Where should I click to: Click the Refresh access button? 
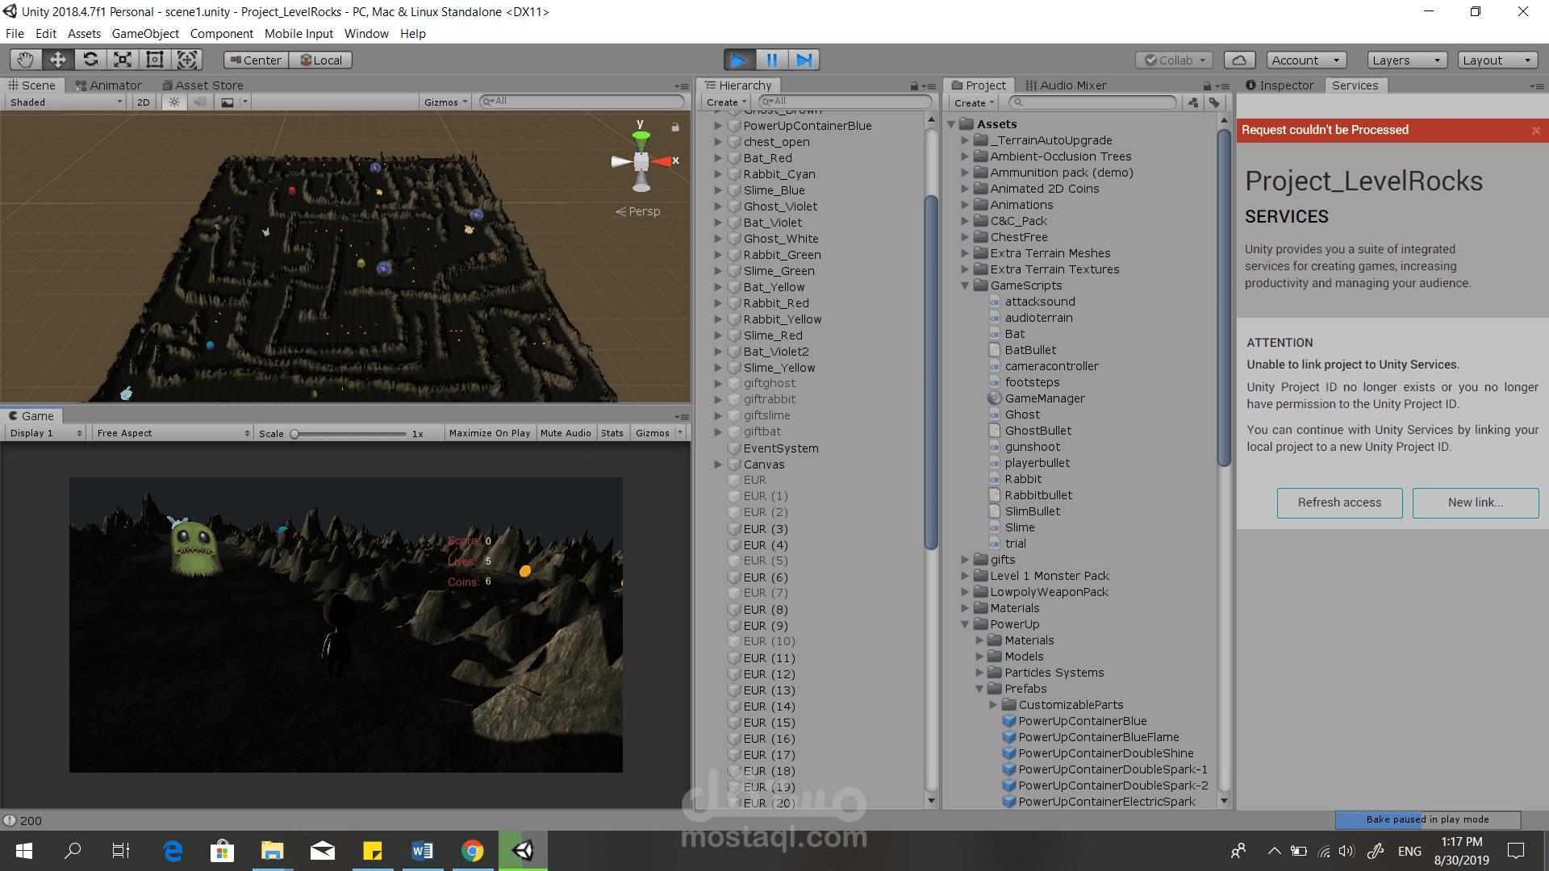point(1339,502)
